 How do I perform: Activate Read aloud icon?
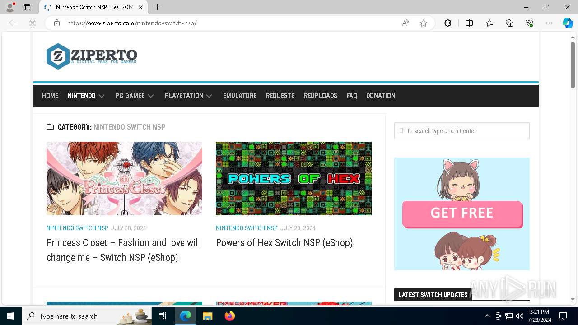pyautogui.click(x=406, y=23)
